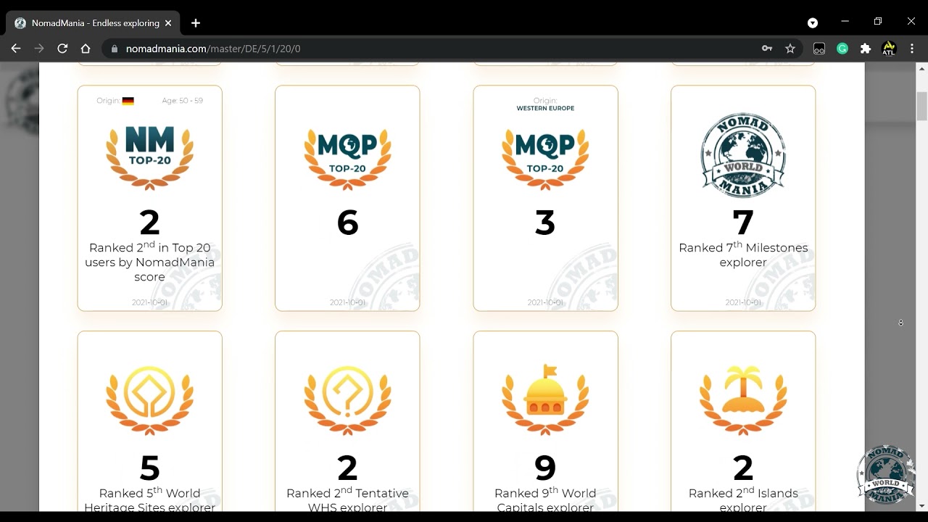The width and height of the screenshot is (928, 522).
Task: Click 'Ranked 9th World Capitals explorer' text
Action: pos(545,500)
